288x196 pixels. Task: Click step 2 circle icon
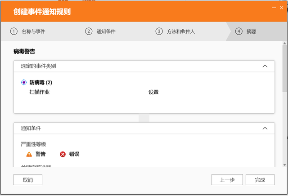[x=89, y=31]
